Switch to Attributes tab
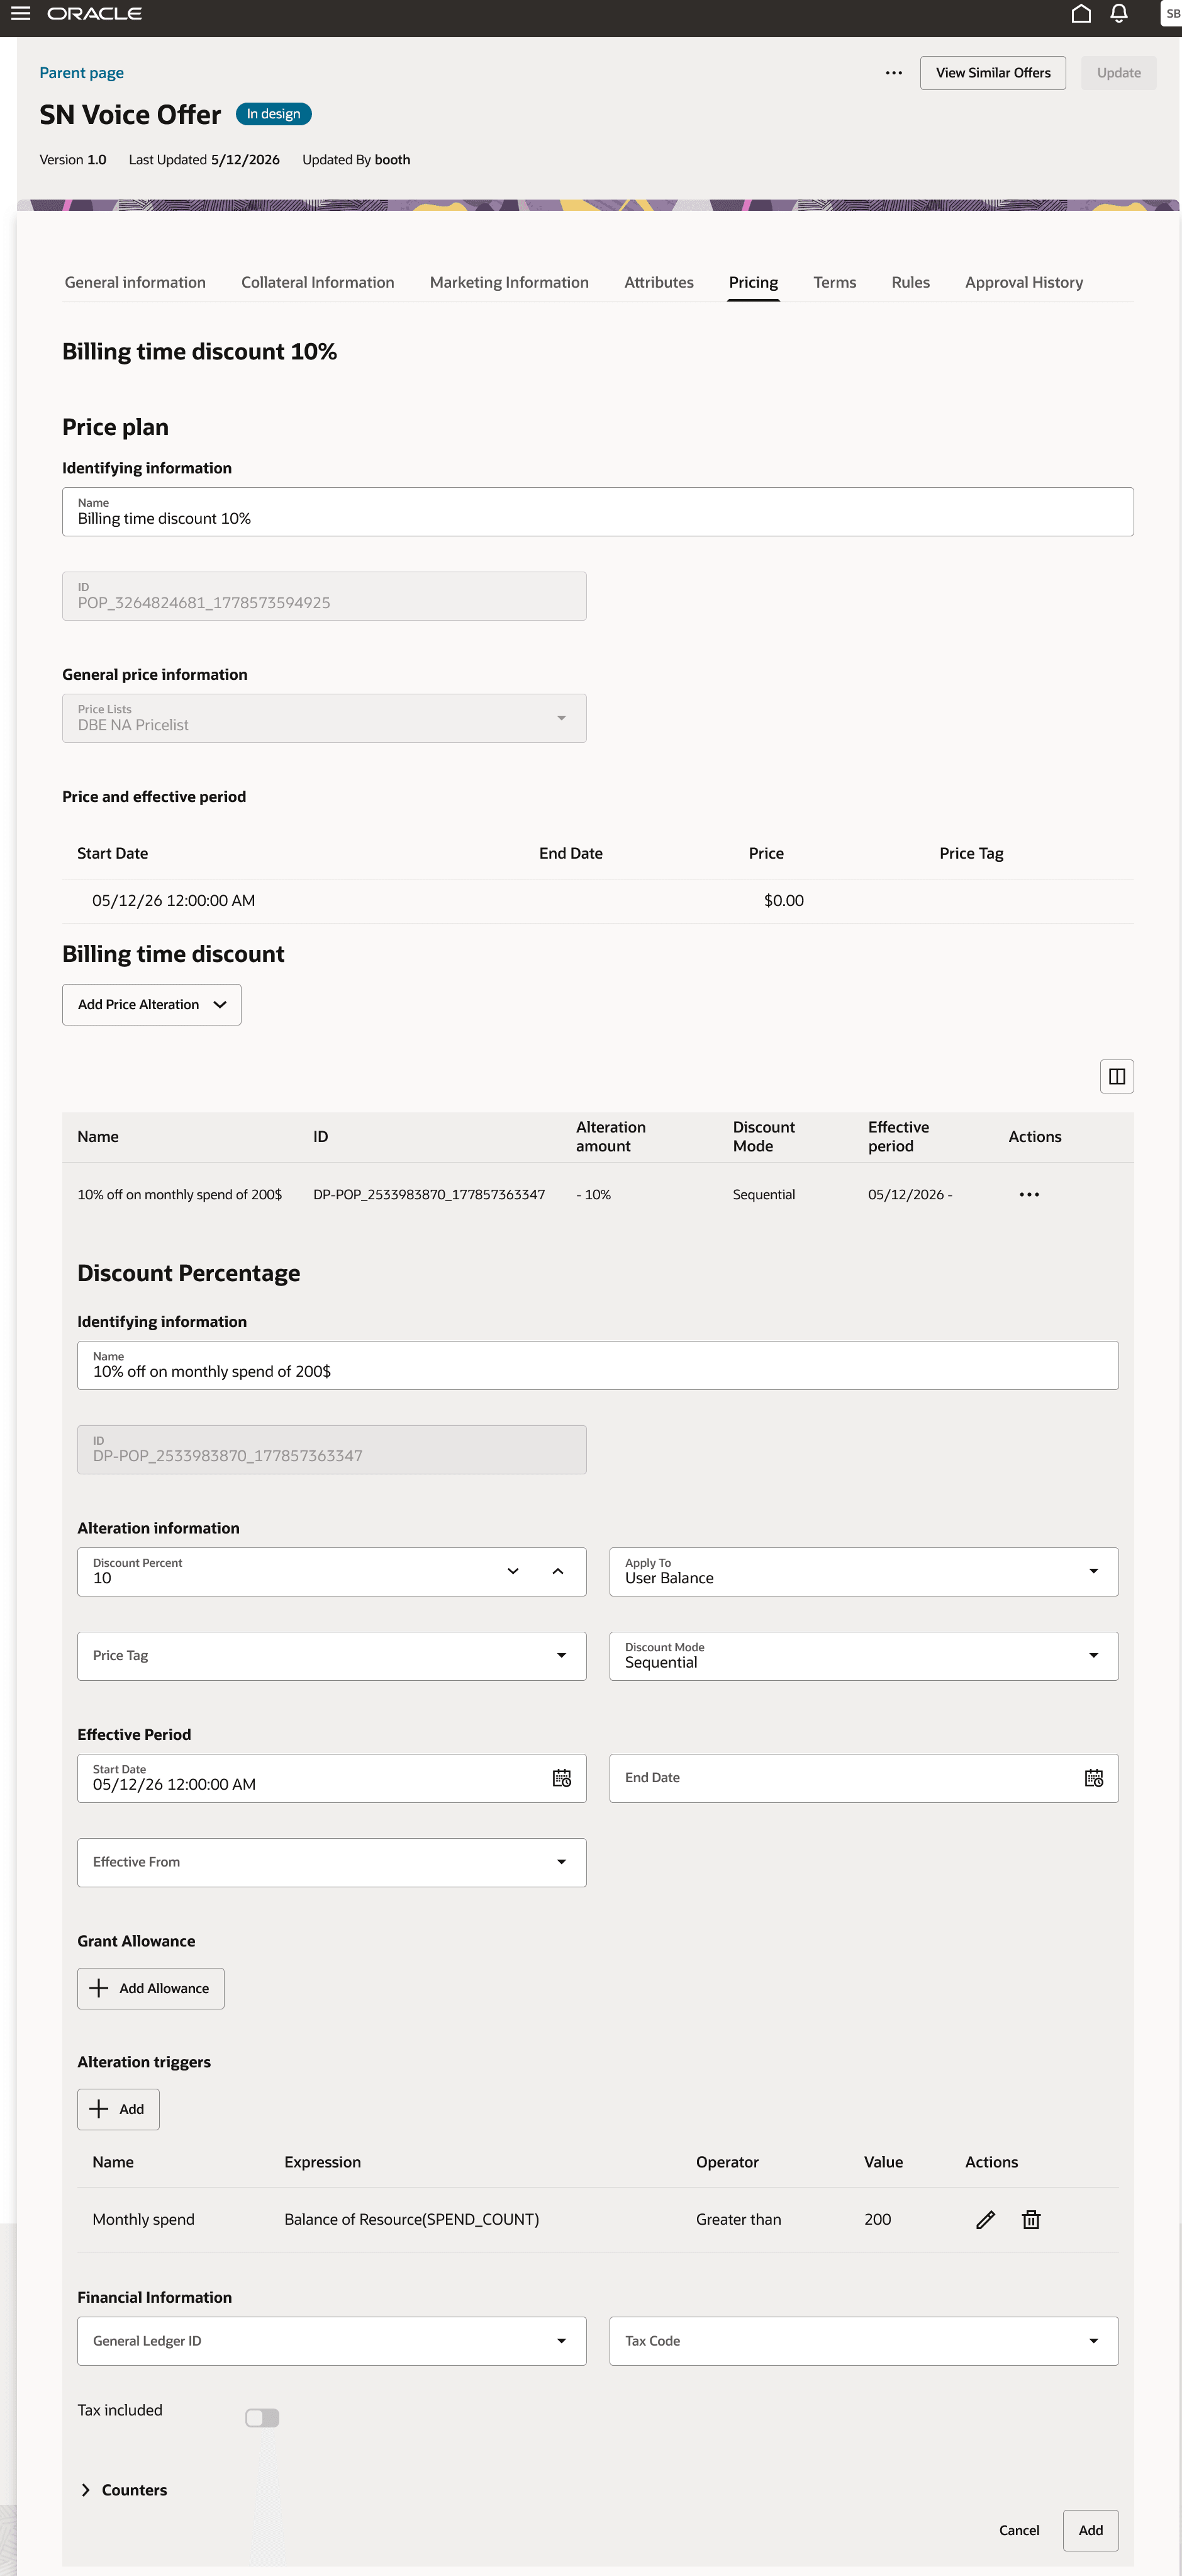This screenshot has width=1182, height=2576. 659,282
